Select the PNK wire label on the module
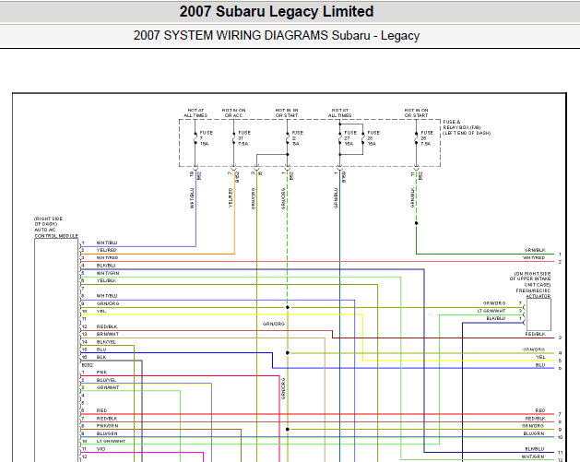The width and height of the screenshot is (580, 462). (x=101, y=373)
